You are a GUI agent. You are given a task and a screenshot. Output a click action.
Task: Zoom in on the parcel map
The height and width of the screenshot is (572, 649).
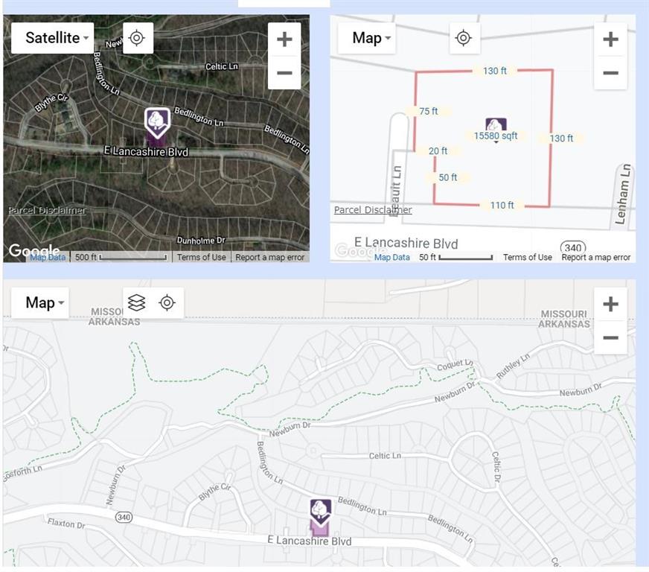pyautogui.click(x=610, y=39)
